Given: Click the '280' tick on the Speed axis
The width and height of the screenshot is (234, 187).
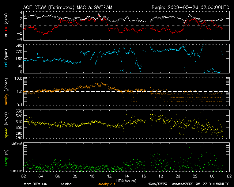Looking at the screenshot, I should [19, 137].
